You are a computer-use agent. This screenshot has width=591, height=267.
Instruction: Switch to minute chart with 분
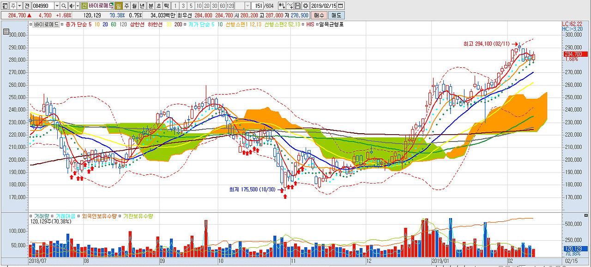click(151, 6)
